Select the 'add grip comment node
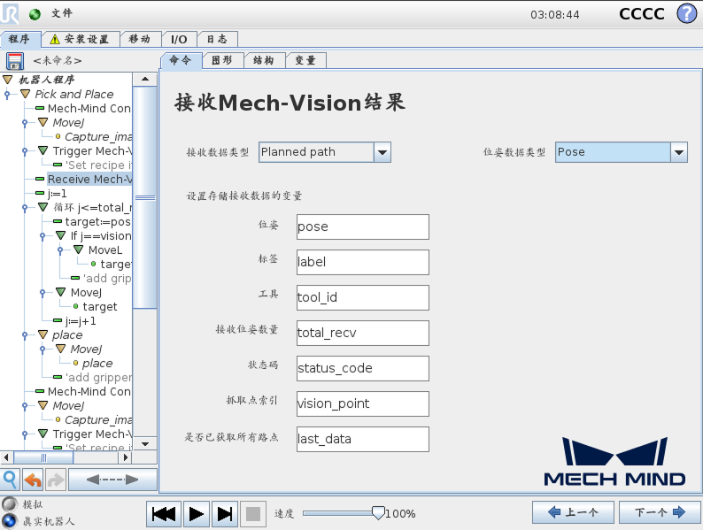 coord(107,278)
